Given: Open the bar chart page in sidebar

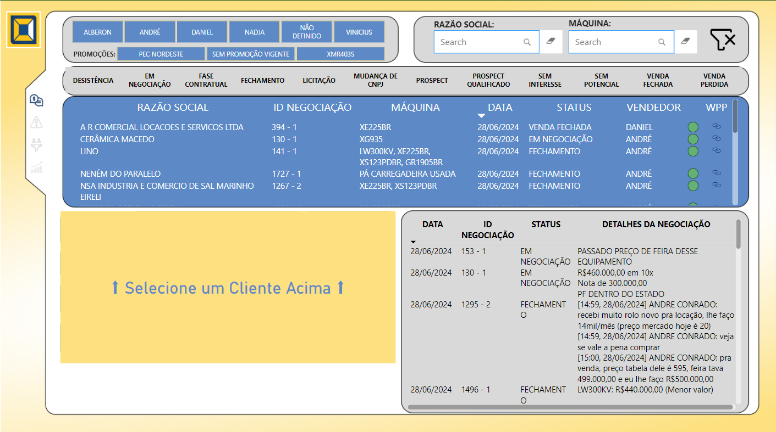Looking at the screenshot, I should [x=37, y=167].
